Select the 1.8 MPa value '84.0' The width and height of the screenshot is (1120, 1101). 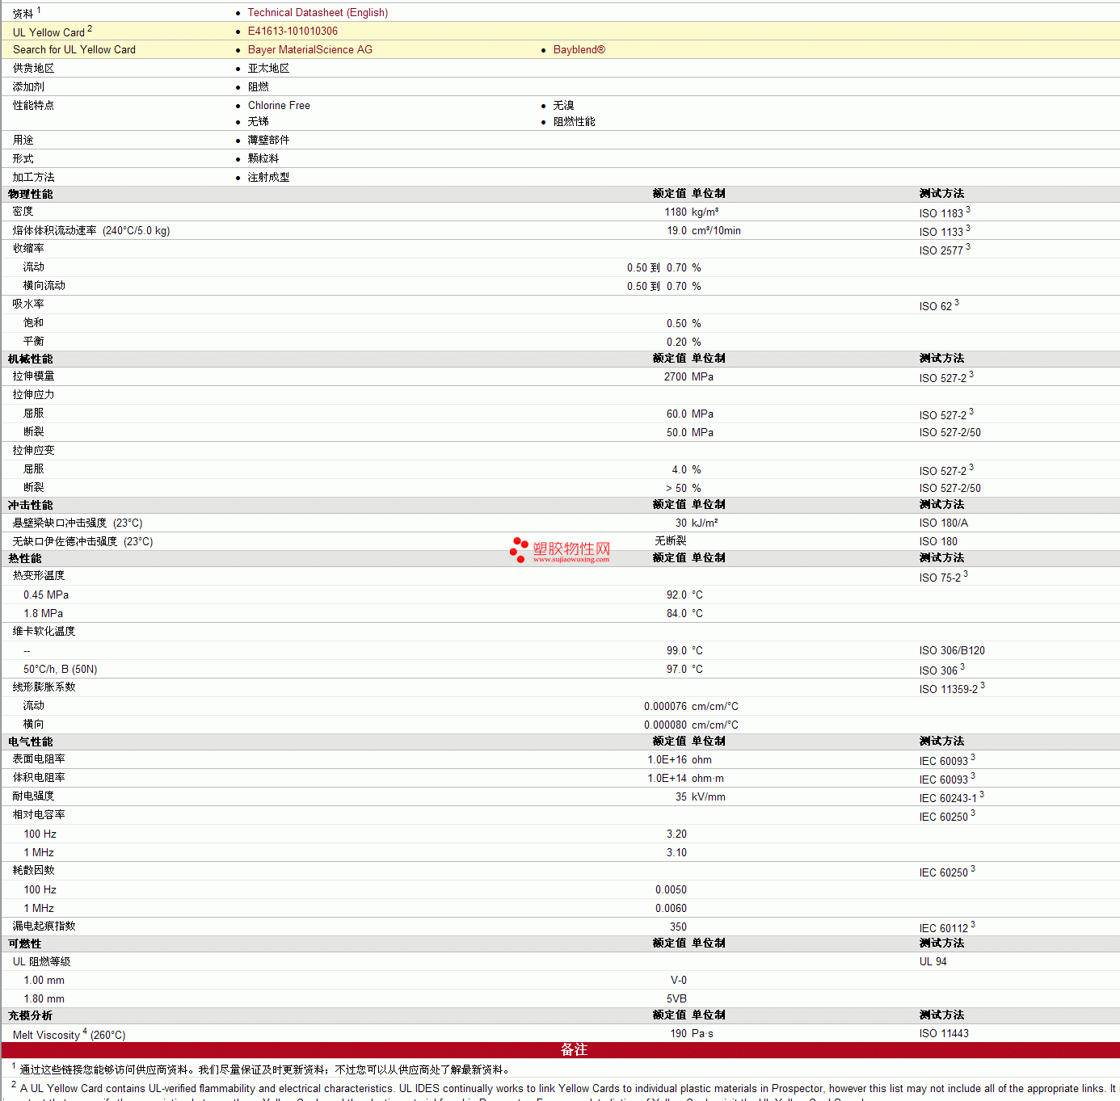tap(677, 614)
